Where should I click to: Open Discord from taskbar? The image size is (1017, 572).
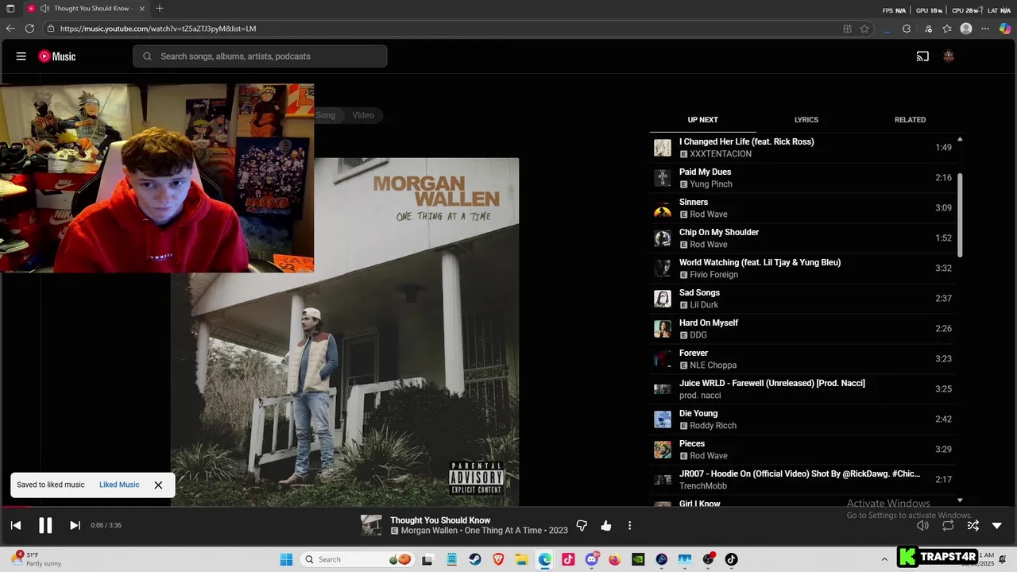(x=592, y=559)
